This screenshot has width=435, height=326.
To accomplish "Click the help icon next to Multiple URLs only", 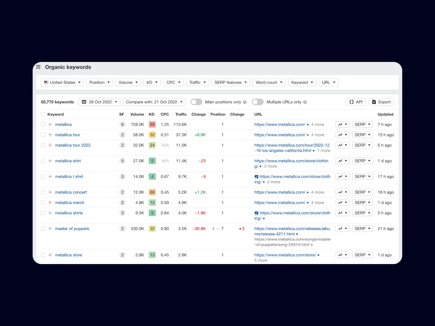I will (x=305, y=102).
